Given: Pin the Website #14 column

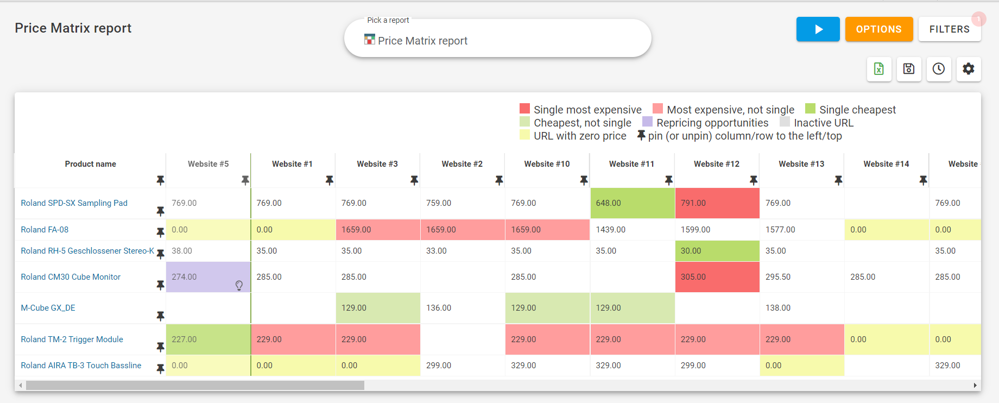Looking at the screenshot, I should [923, 180].
